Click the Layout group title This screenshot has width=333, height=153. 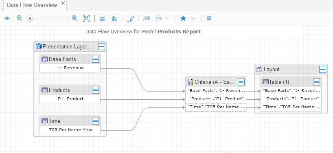[x=272, y=70]
